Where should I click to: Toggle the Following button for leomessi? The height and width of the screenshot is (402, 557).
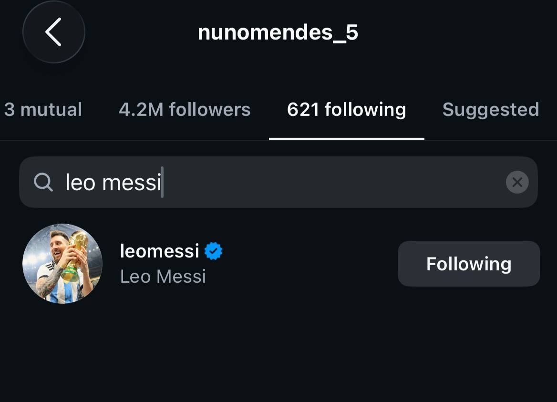(x=469, y=264)
